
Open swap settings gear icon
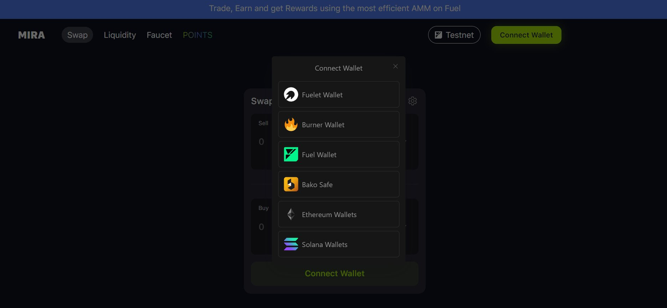coord(413,101)
